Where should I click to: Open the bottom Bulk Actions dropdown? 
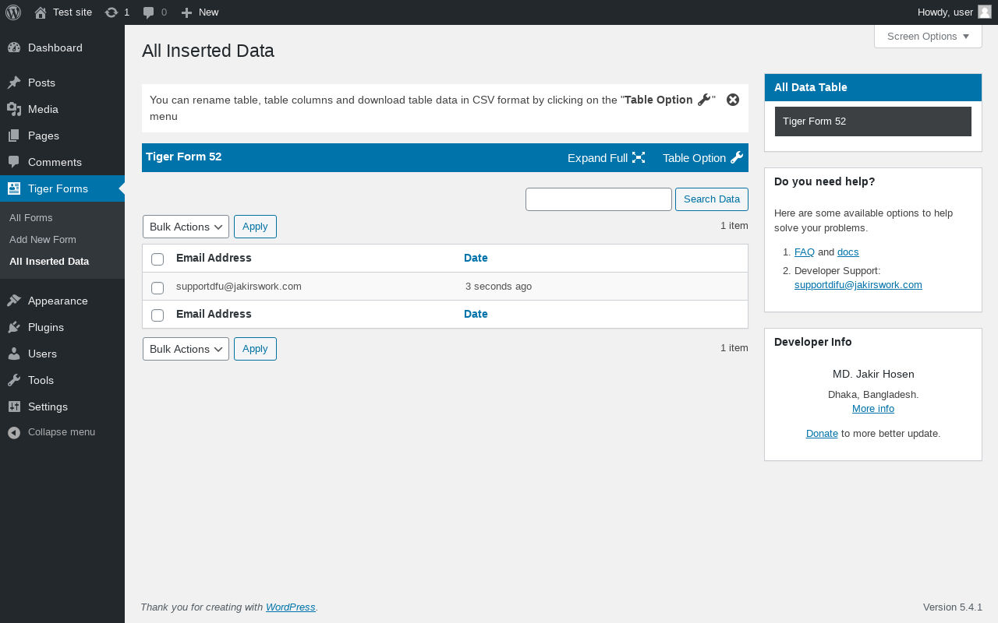(x=186, y=349)
